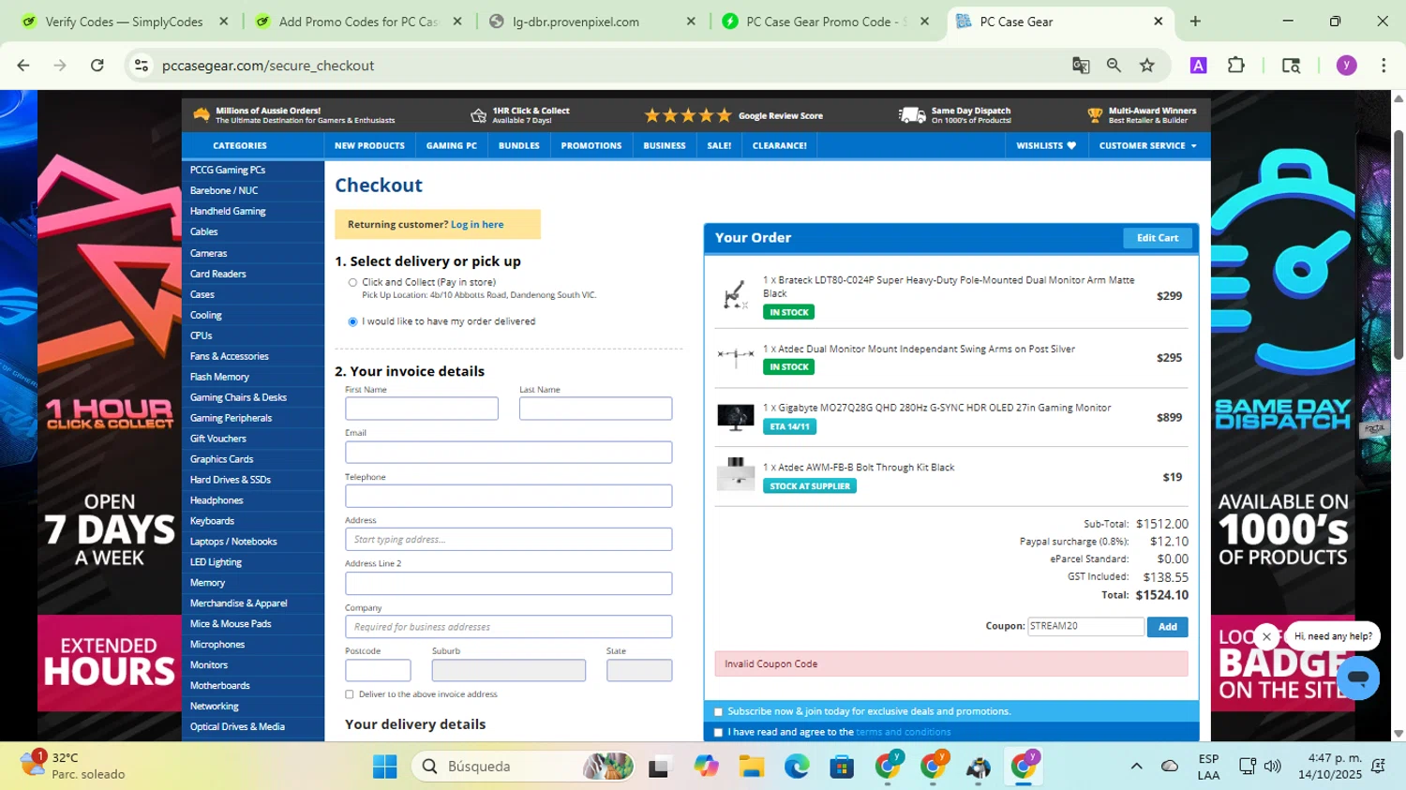Open Graphics Cards category
This screenshot has height=790, width=1406.
coord(221,459)
